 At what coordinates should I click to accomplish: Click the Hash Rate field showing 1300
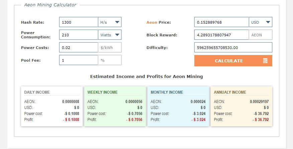pyautogui.click(x=79, y=22)
